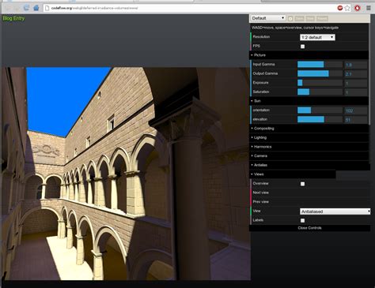The image size is (375, 288).
Task: Open the View Antialiased dropdown
Action: (335, 211)
